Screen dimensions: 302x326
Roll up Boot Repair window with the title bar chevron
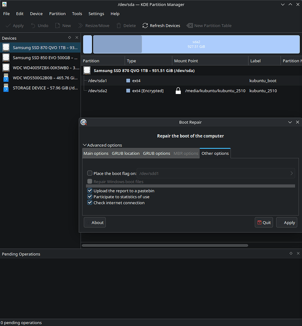[290, 122]
